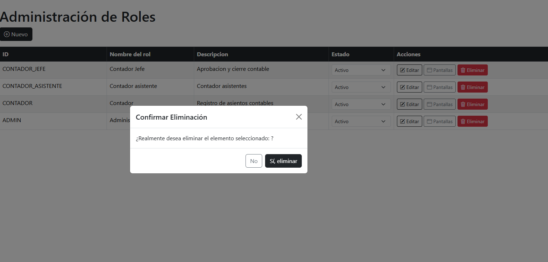Screen dimensions: 548x262
Task: Open Pantallas for the ADMIN role
Action: pos(439,121)
